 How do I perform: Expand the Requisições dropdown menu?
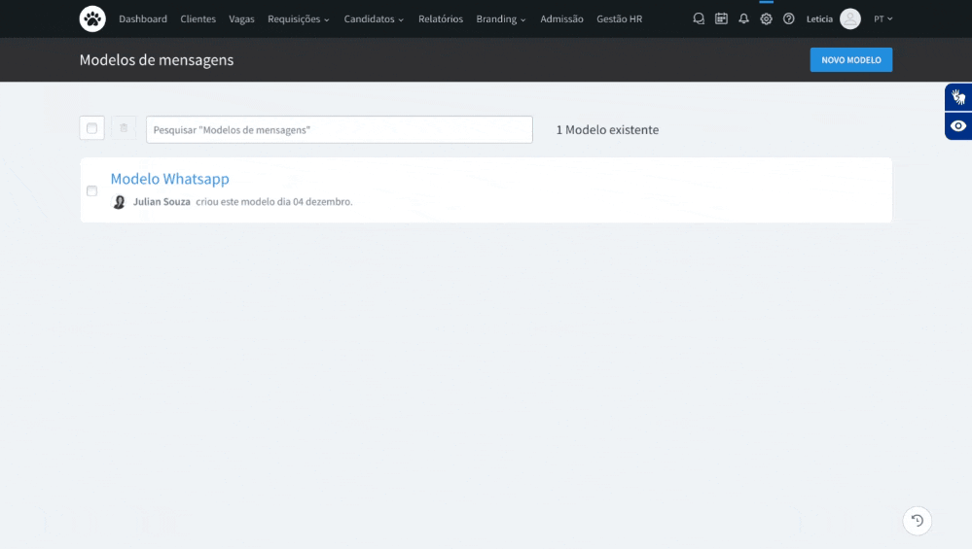[x=298, y=19]
